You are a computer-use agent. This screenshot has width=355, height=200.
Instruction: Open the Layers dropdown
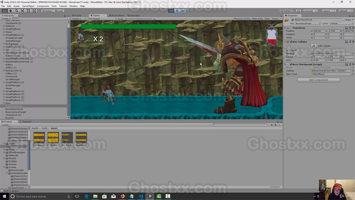point(328,11)
